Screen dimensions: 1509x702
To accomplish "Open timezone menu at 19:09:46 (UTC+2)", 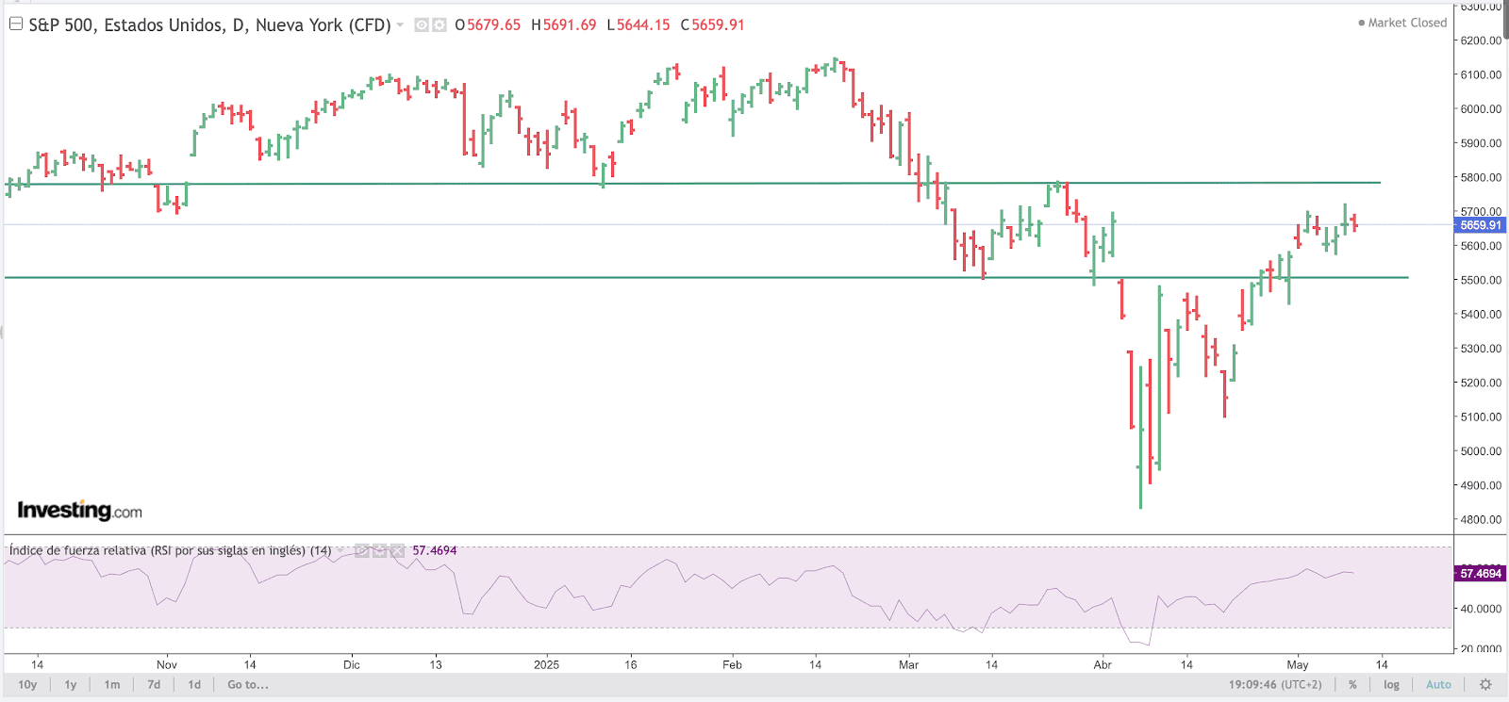I will pyautogui.click(x=1275, y=685).
